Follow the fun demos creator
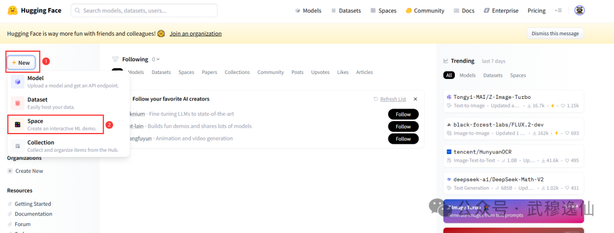 [403, 127]
